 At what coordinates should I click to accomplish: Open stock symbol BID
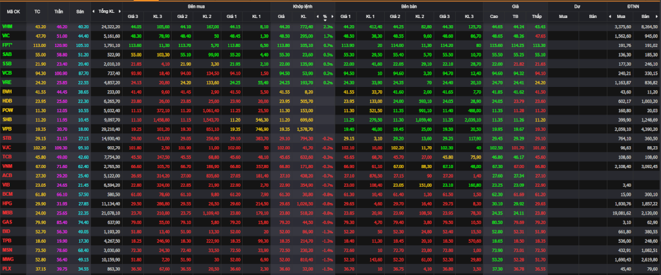pos(6,231)
